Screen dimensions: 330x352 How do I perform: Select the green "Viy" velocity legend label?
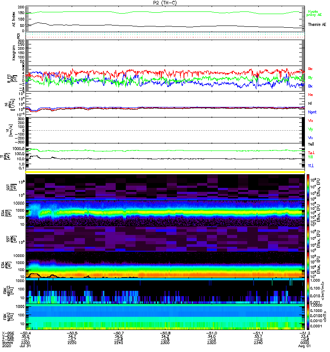(x=310, y=129)
